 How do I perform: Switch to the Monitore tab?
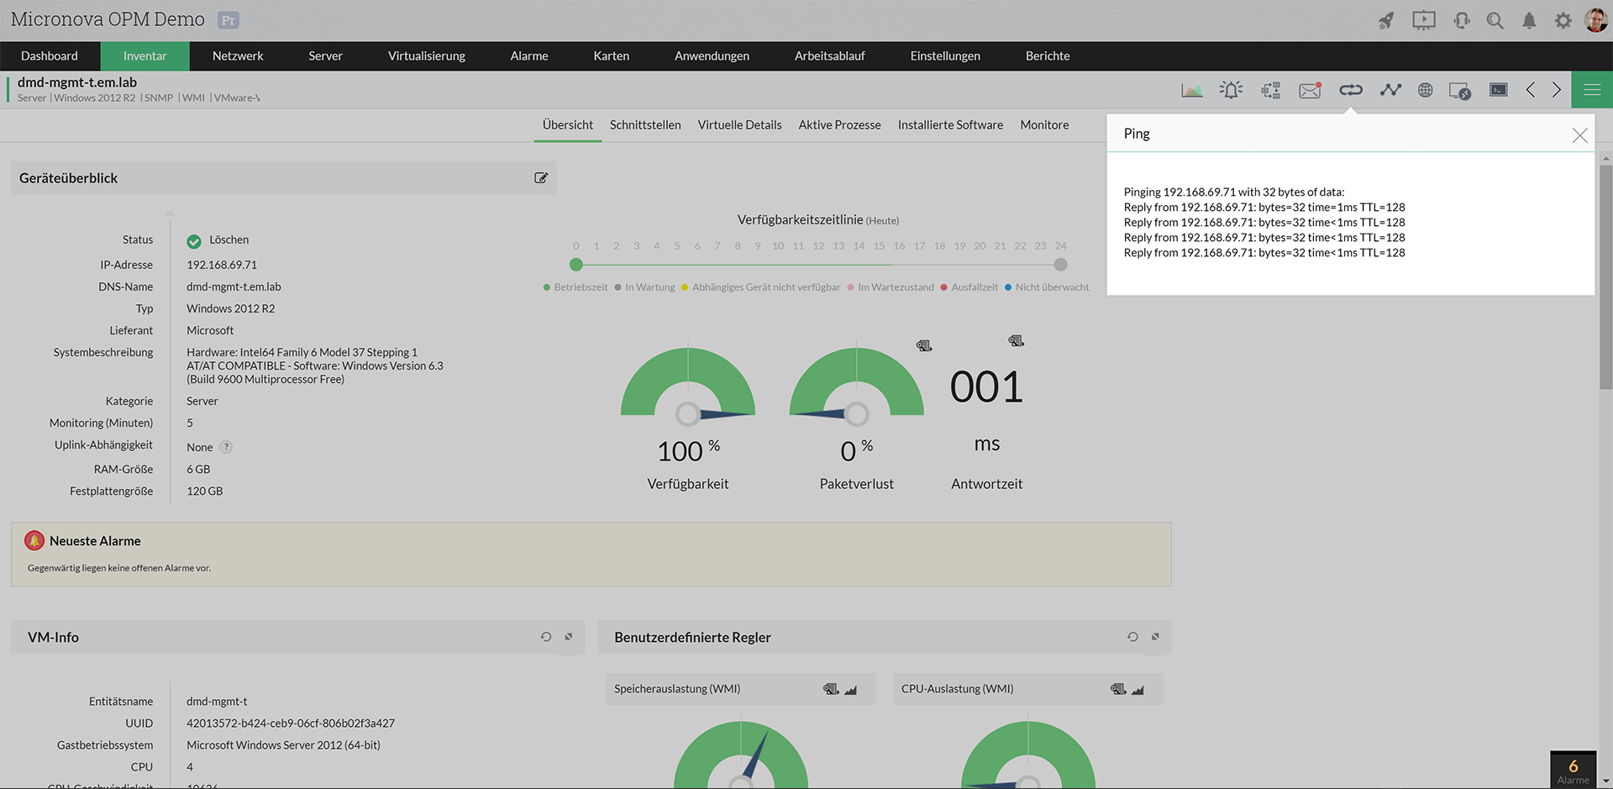click(1044, 125)
